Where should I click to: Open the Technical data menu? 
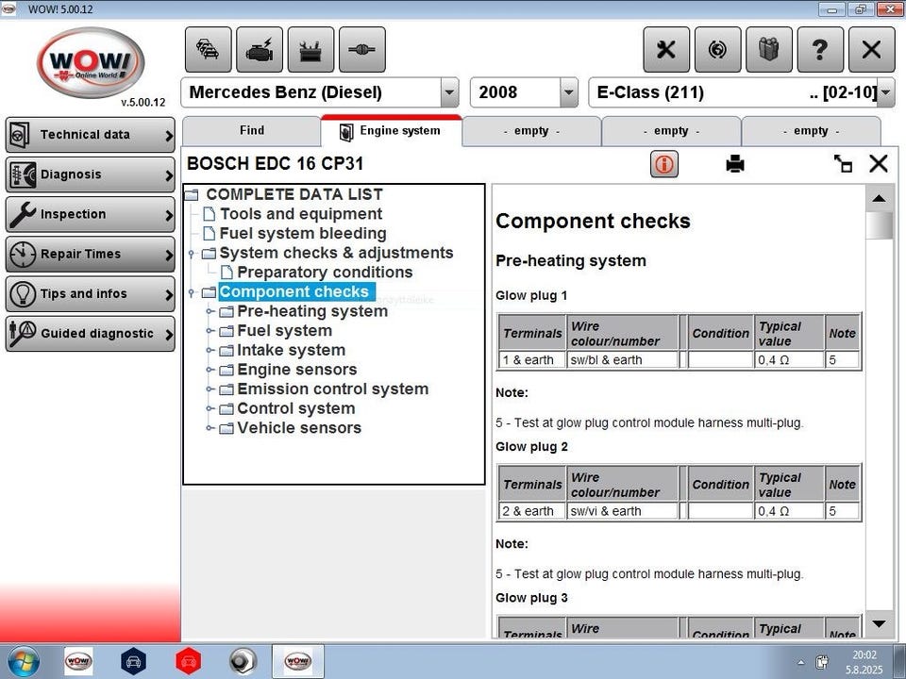[x=91, y=135]
